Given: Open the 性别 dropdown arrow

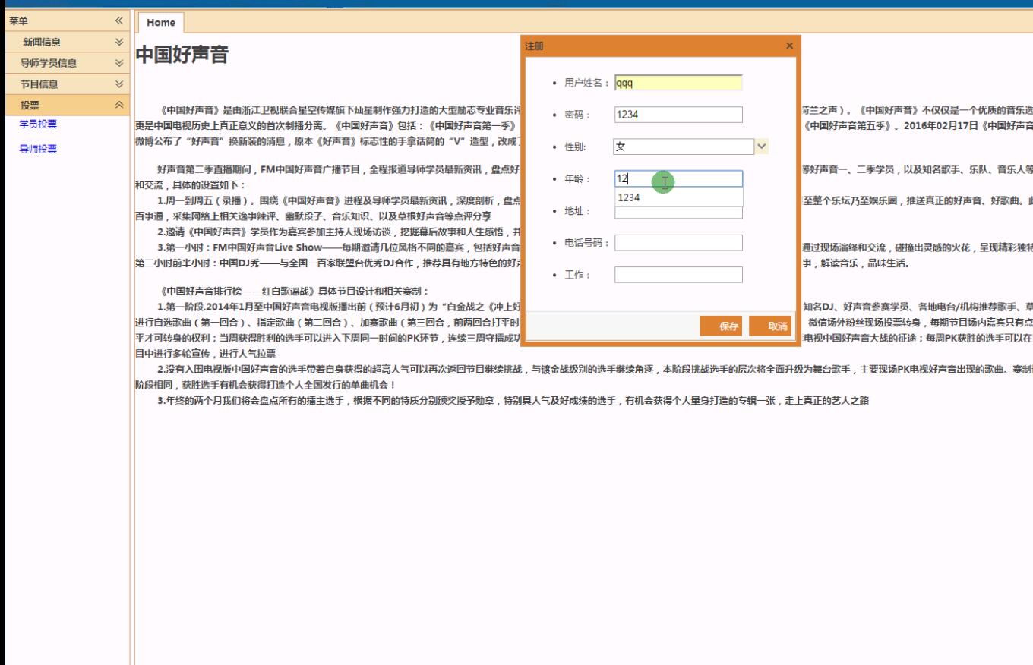Looking at the screenshot, I should (x=762, y=147).
